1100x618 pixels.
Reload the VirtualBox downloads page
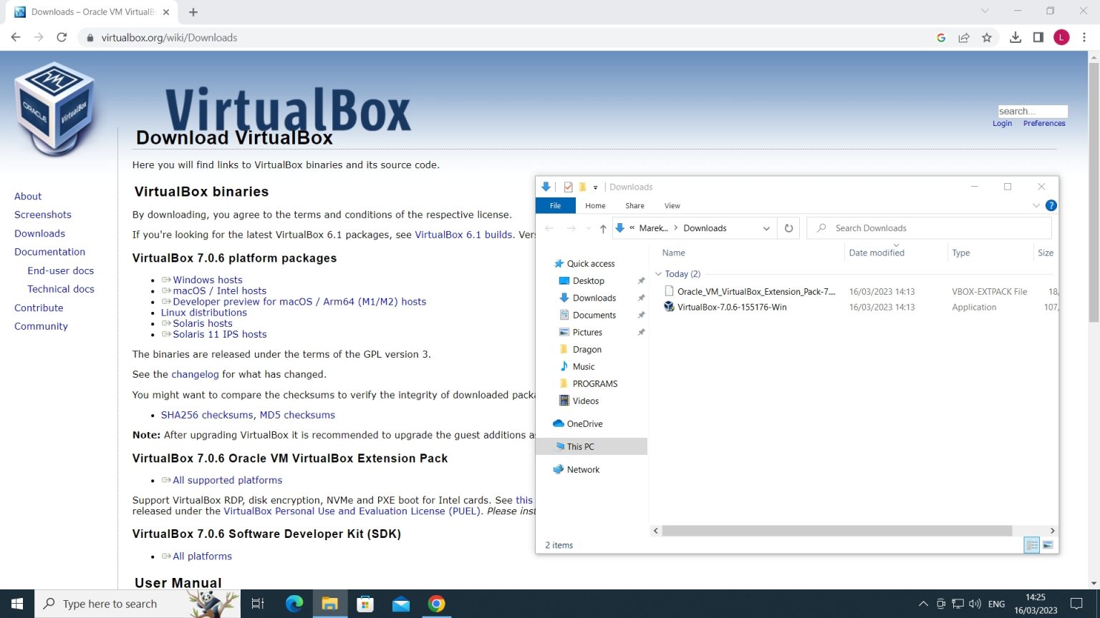[x=62, y=38]
